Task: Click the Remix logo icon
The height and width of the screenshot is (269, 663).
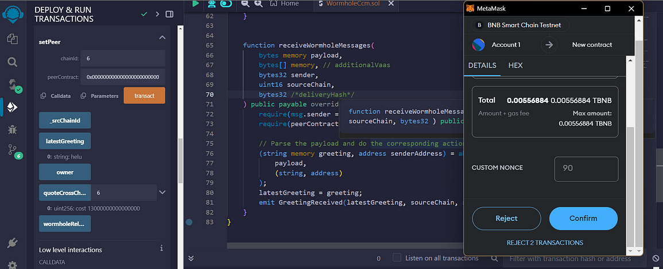Action: tap(13, 14)
